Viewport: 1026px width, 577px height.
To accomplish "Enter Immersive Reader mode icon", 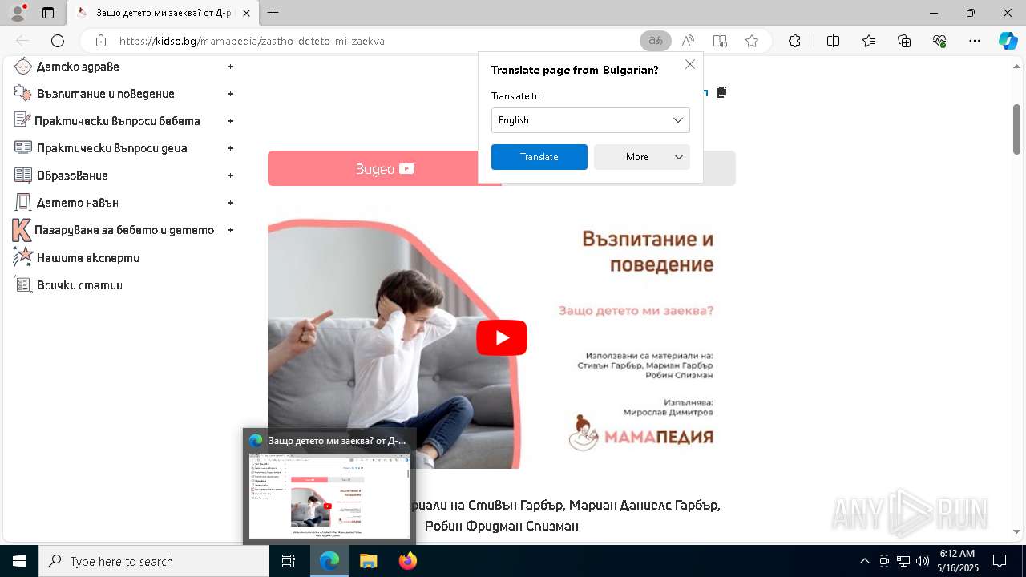I will tap(720, 41).
